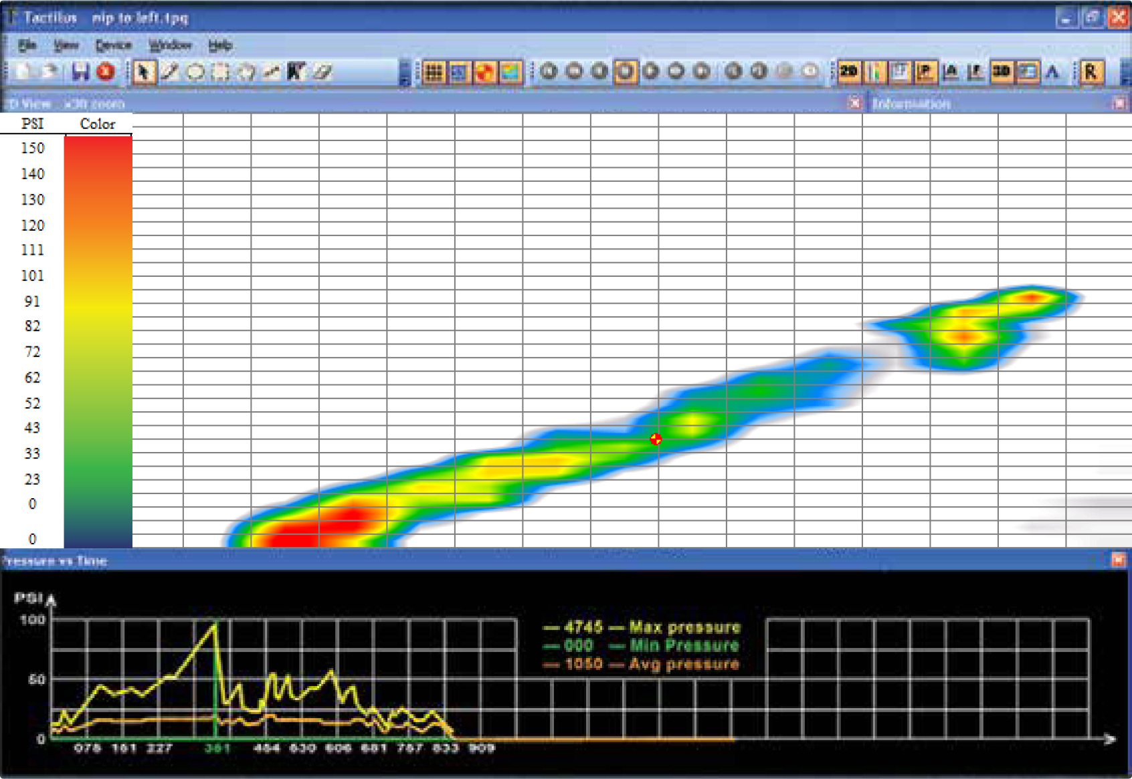Open the File menu
This screenshot has width=1132, height=779.
coord(27,45)
